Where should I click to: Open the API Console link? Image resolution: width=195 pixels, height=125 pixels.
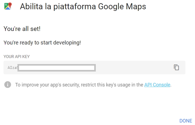click(x=157, y=85)
